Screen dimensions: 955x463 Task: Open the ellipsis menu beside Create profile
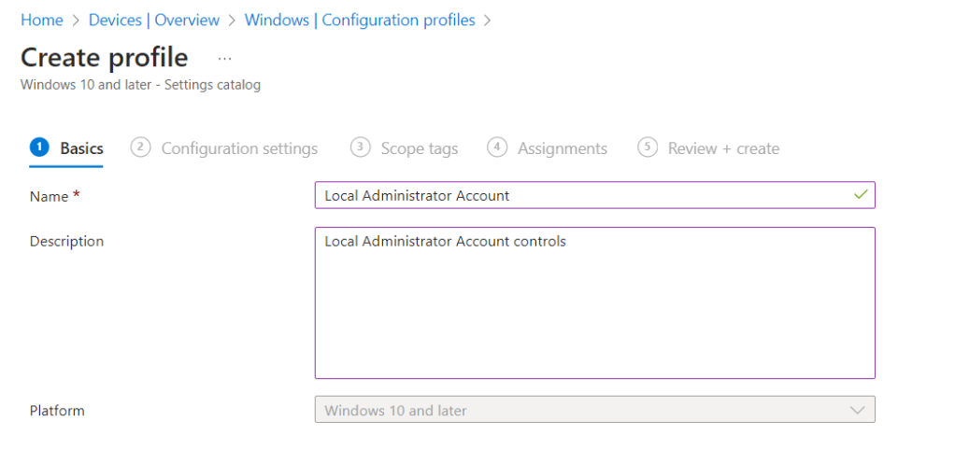(x=224, y=58)
